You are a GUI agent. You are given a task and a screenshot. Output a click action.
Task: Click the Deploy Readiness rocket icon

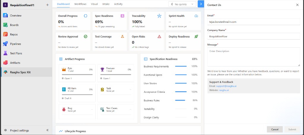pos(196,36)
